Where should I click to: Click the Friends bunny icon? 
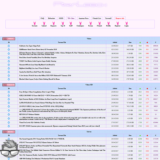point(99,23)
